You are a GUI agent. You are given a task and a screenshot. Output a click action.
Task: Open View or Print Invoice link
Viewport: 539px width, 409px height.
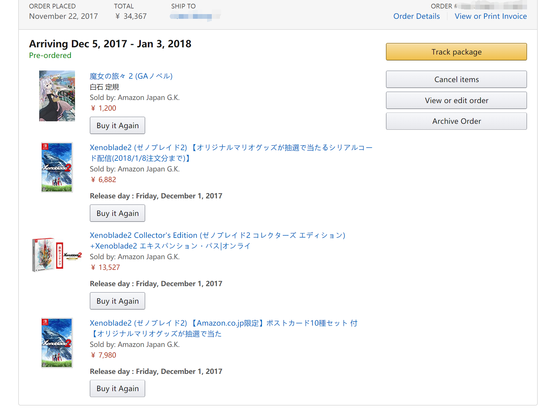click(x=491, y=16)
